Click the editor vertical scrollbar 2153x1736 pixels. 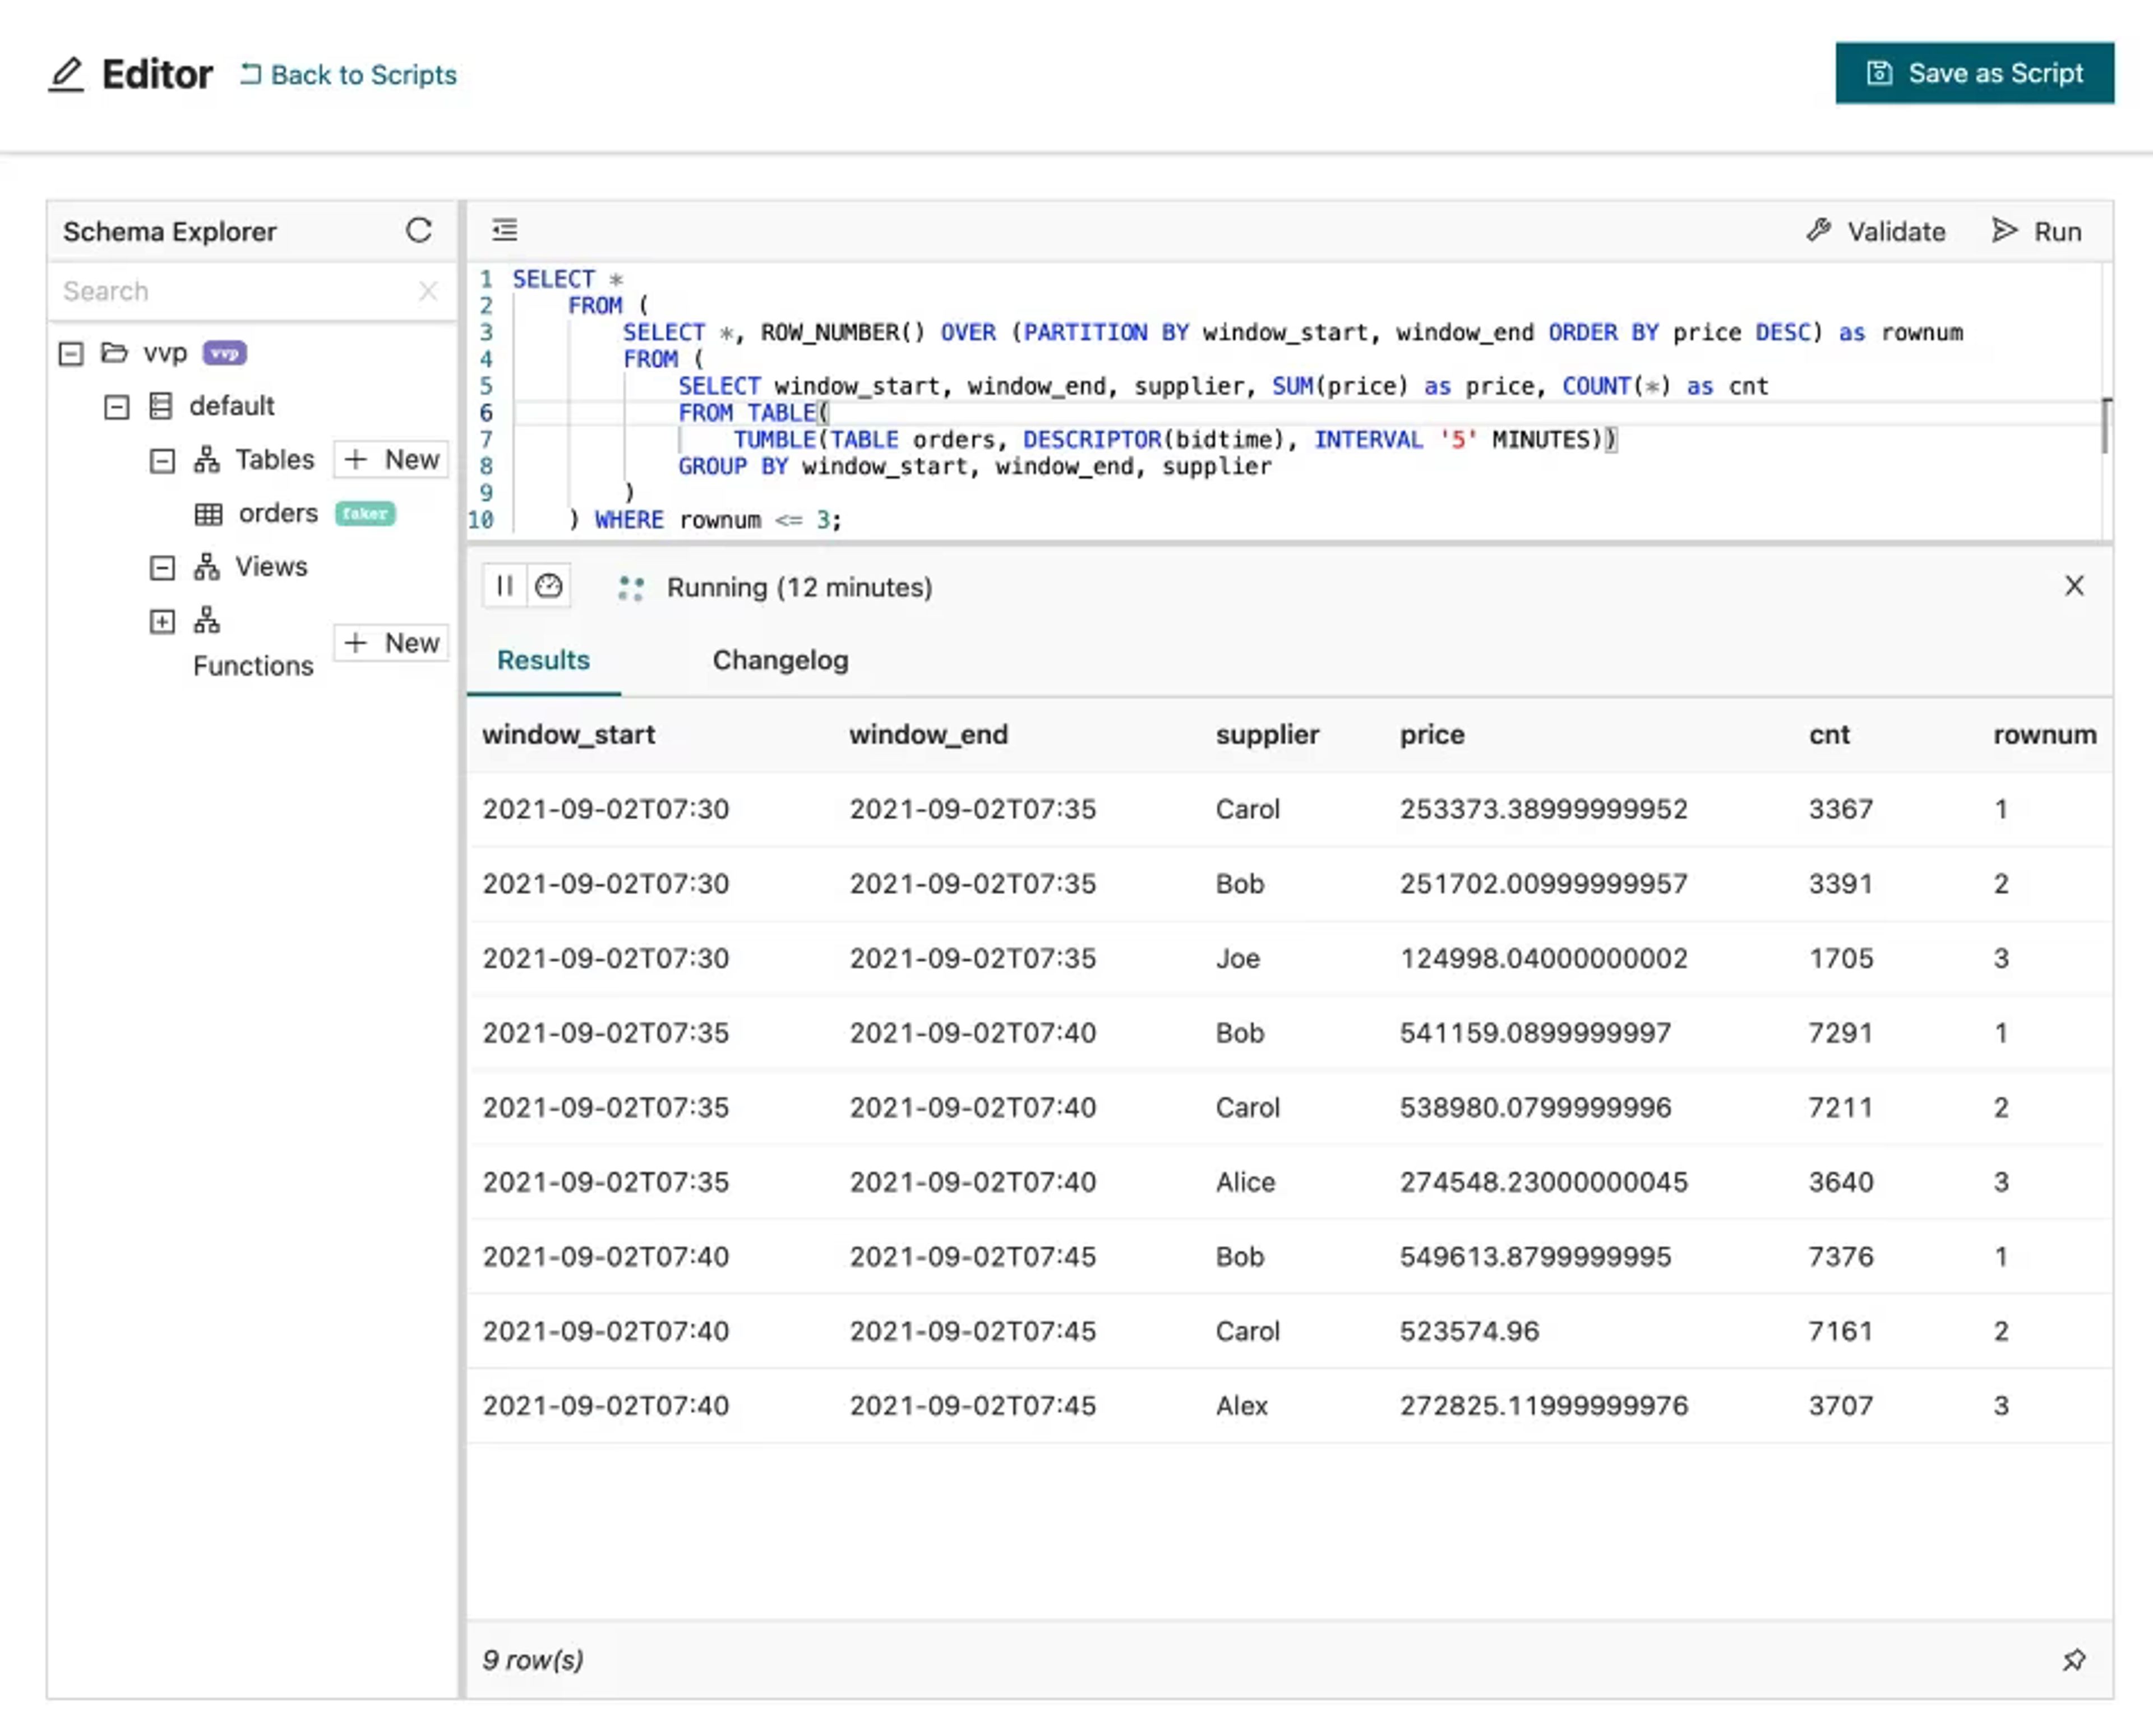click(2107, 425)
